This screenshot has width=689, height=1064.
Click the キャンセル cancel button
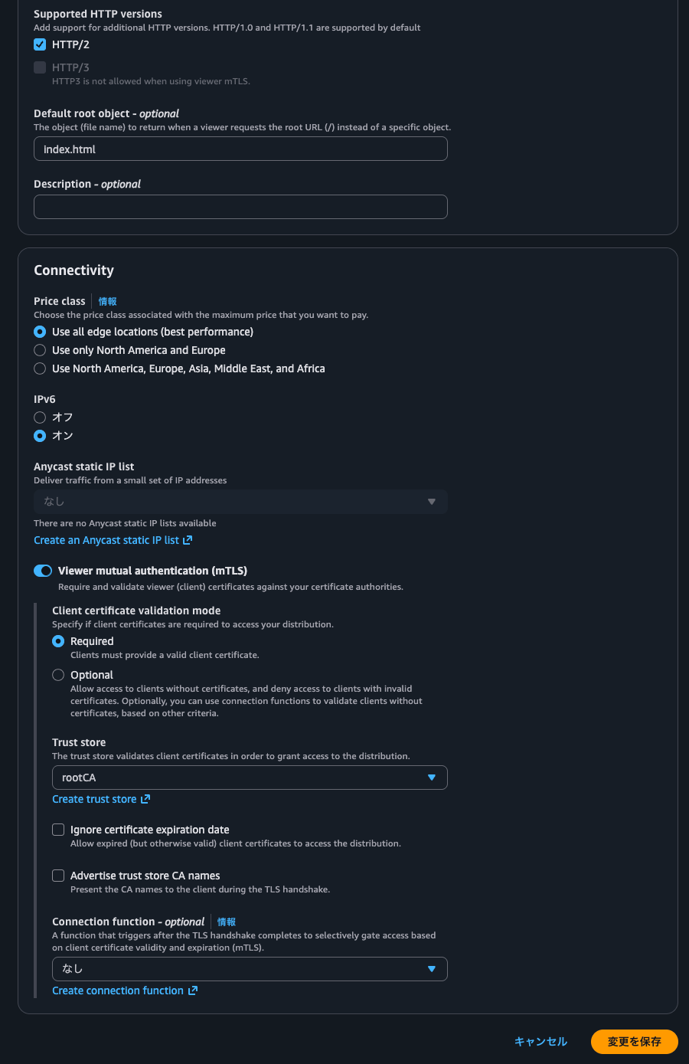540,1042
